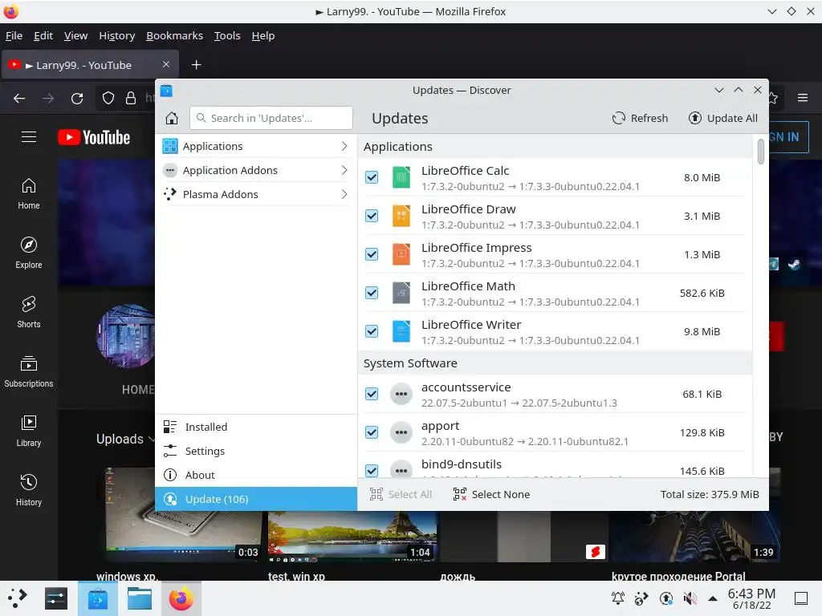822x616 pixels.
Task: Uncheck the LibreOffice Math update
Action: pyautogui.click(x=372, y=293)
